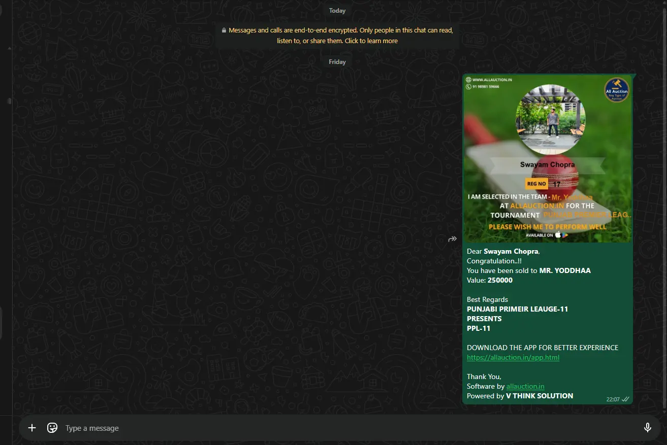Click the forward arrow beside the message
The image size is (667, 445).
point(452,239)
